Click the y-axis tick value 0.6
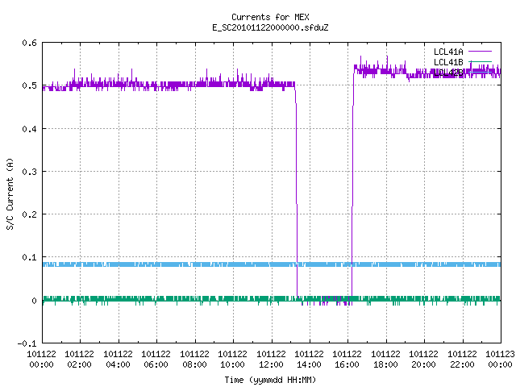516x387 pixels. pyautogui.click(x=29, y=43)
